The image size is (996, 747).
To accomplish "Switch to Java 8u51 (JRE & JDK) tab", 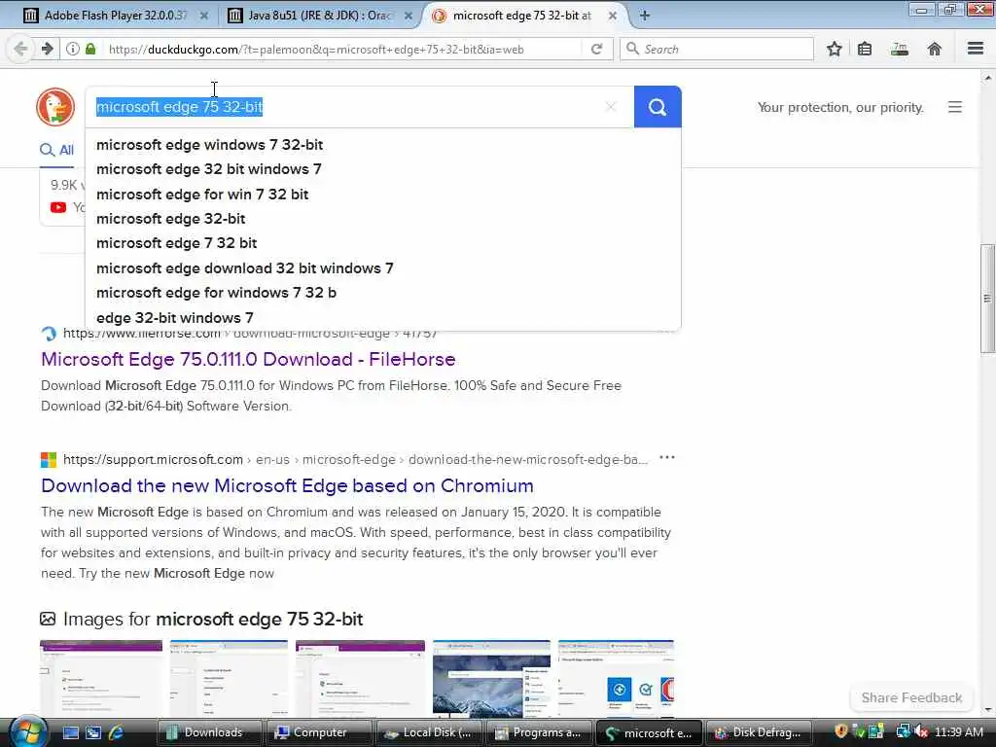I will 319,16.
